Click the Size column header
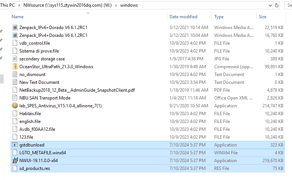 tap(263, 17)
